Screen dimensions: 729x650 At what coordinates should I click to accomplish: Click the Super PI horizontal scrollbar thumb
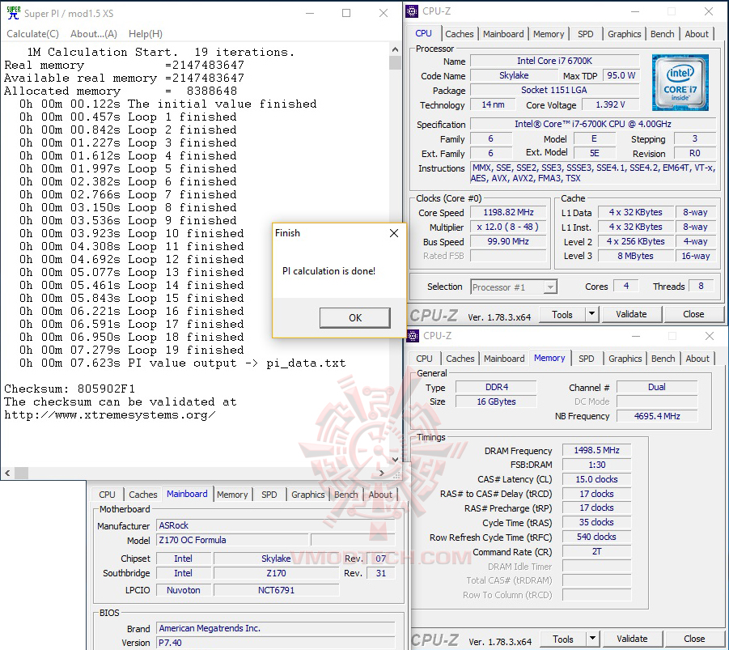click(x=21, y=473)
